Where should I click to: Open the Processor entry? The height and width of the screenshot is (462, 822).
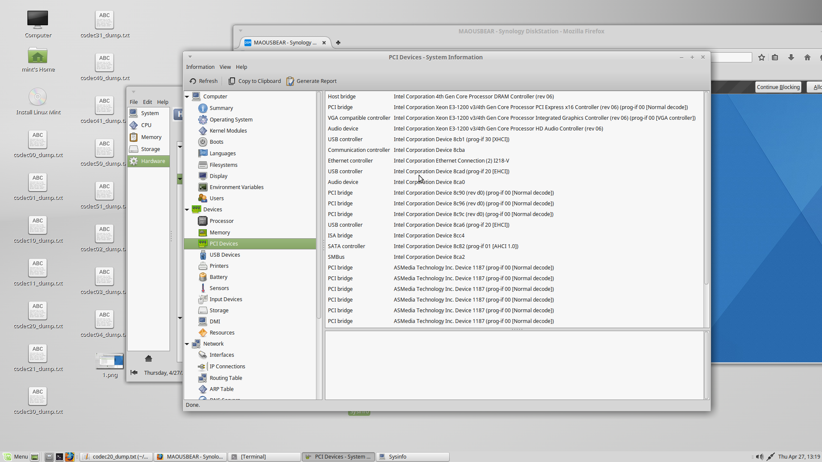[221, 221]
